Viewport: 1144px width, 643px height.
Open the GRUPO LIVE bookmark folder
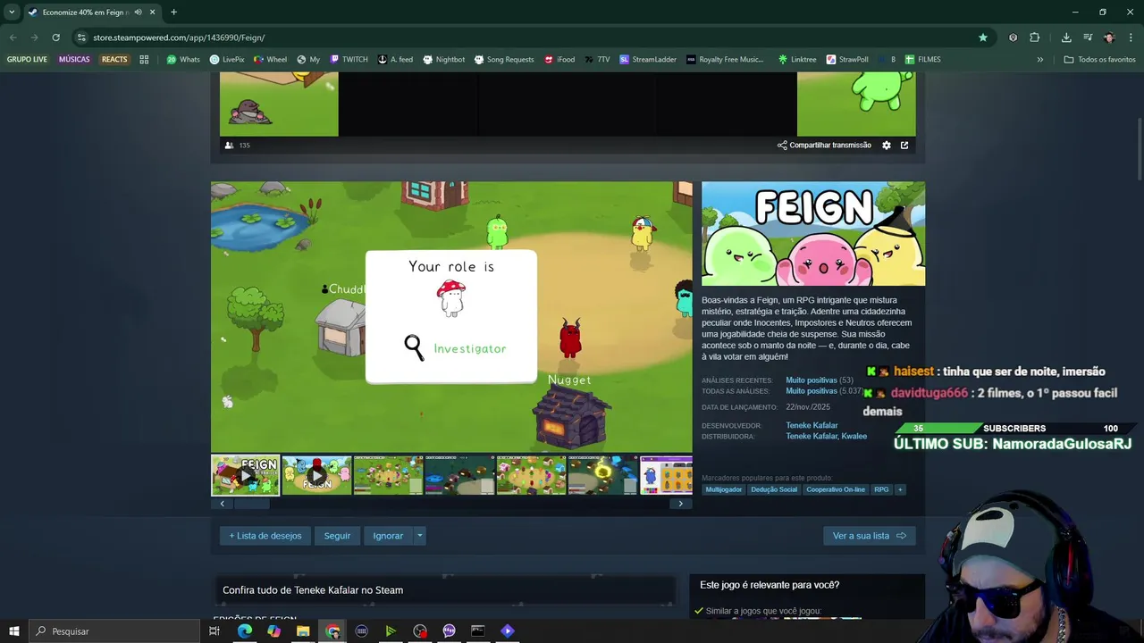[x=27, y=60]
